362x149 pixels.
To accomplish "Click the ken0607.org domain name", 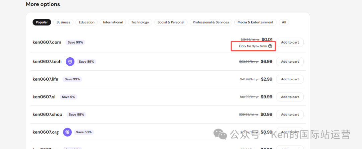I will coord(46,132).
